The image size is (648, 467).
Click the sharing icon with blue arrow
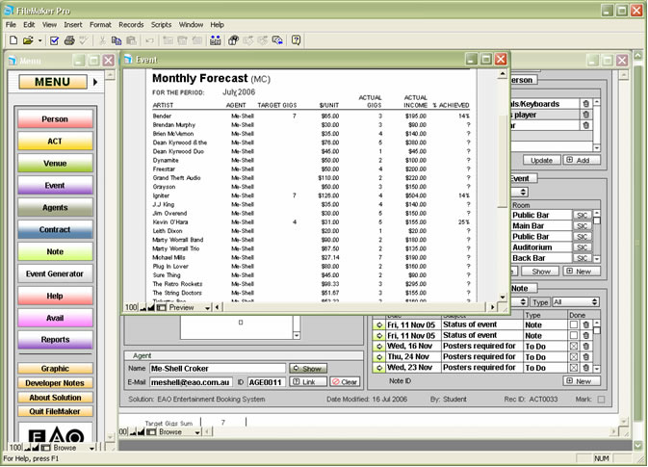pos(277,40)
